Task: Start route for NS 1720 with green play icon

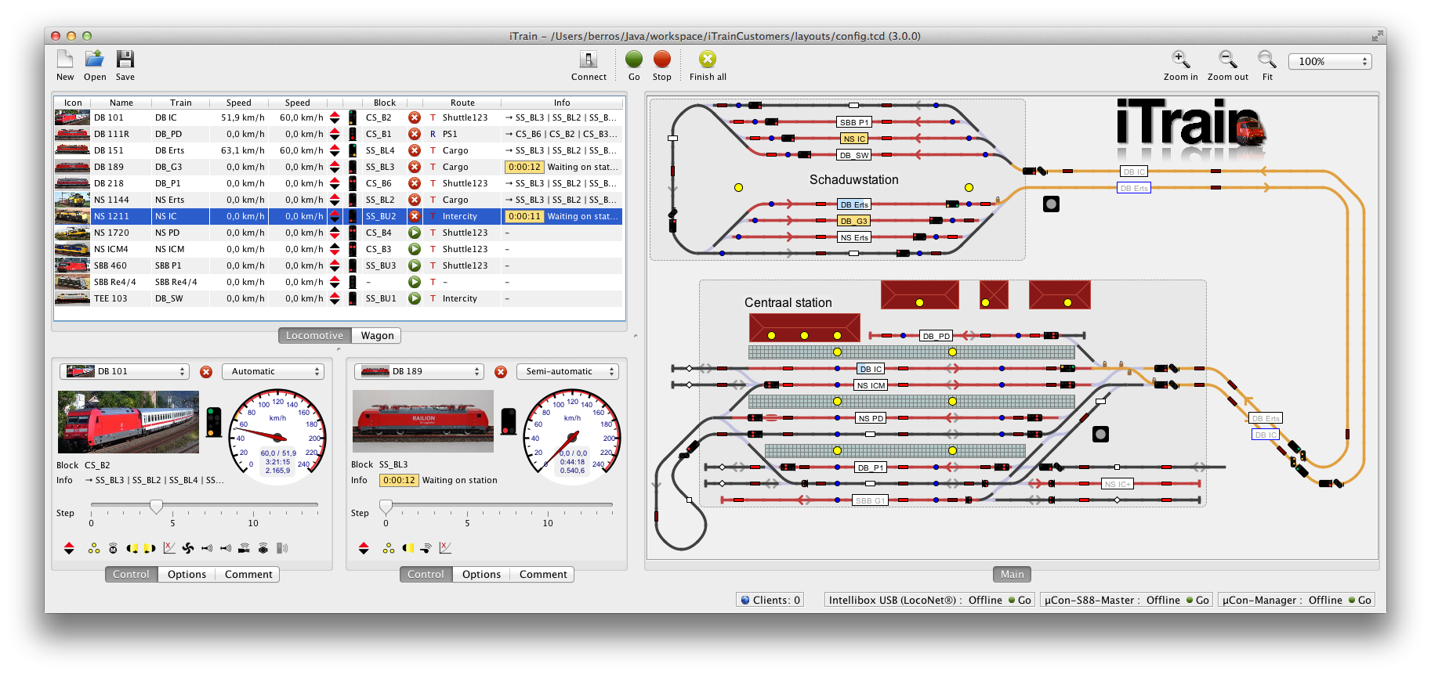Action: [415, 233]
